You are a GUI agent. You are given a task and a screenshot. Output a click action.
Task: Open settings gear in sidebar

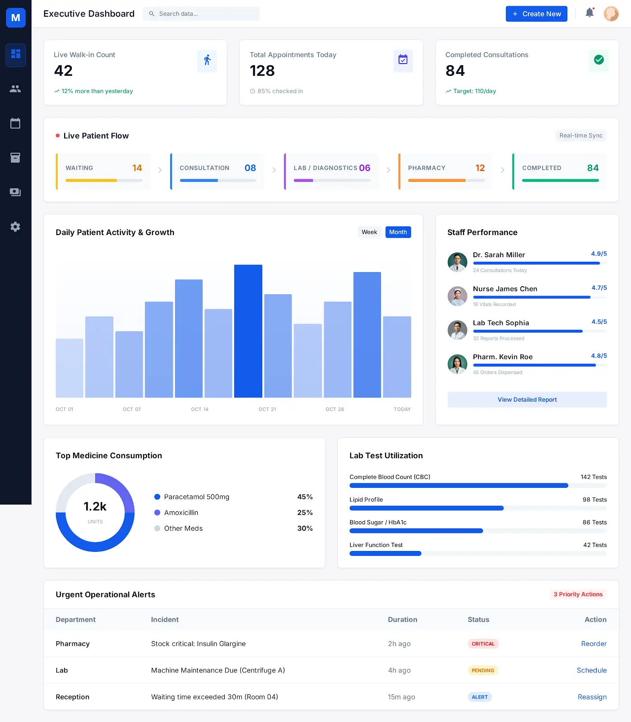click(x=15, y=227)
